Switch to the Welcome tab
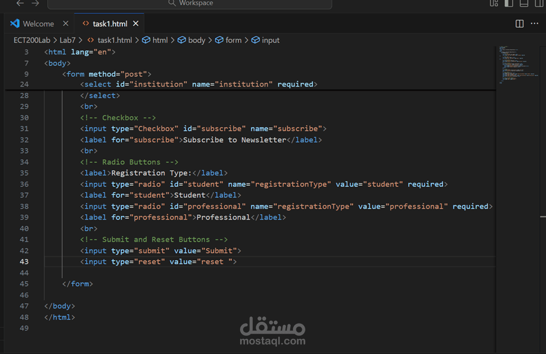This screenshot has height=354, width=546. [37, 24]
